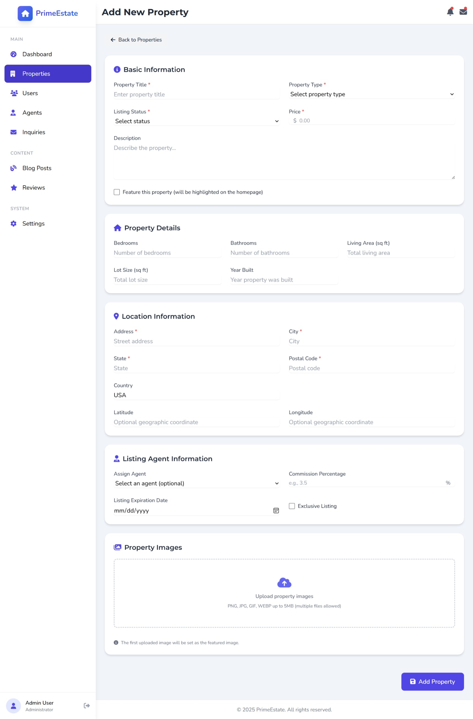Click the notification bell icon
This screenshot has height=719, width=473.
click(450, 12)
